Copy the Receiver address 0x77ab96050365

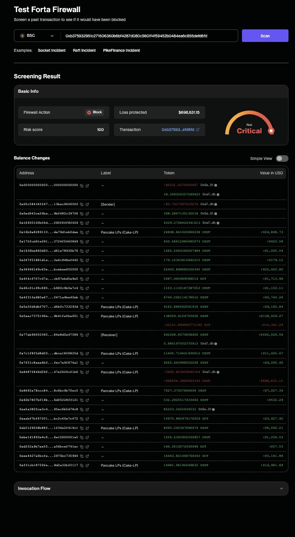pos(82,335)
